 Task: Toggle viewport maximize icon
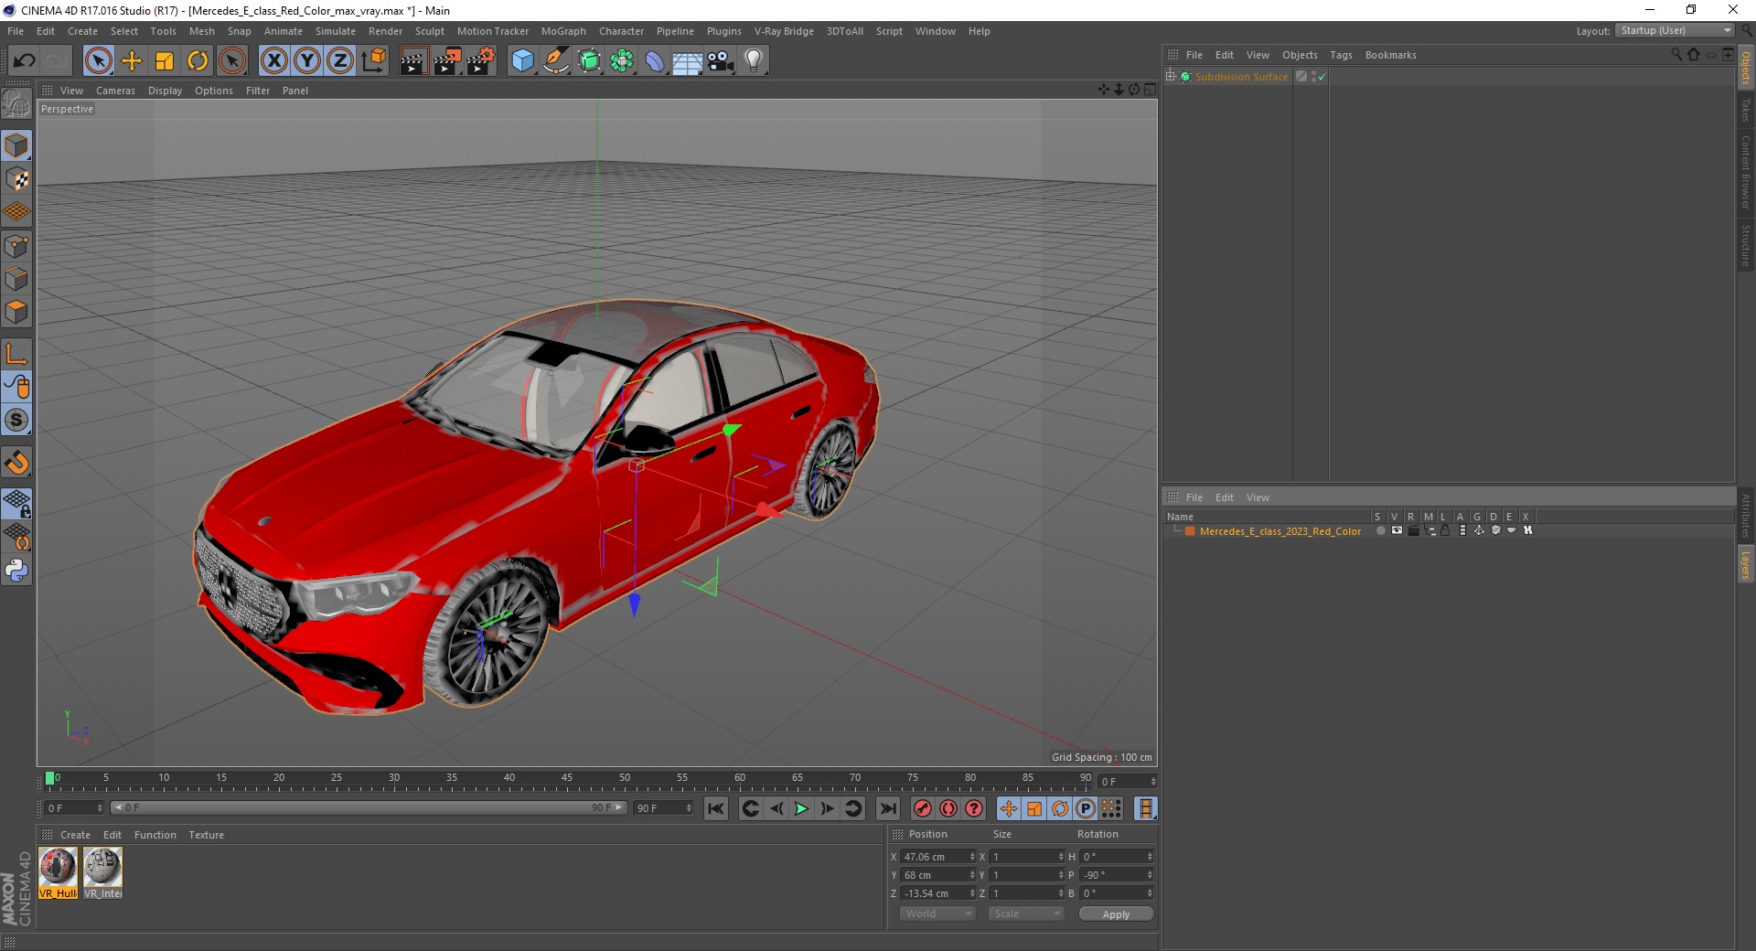(x=1150, y=90)
